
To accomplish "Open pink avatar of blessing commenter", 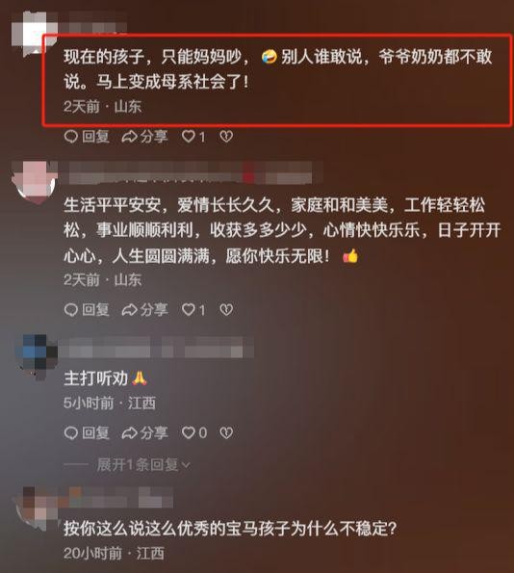I will [35, 182].
